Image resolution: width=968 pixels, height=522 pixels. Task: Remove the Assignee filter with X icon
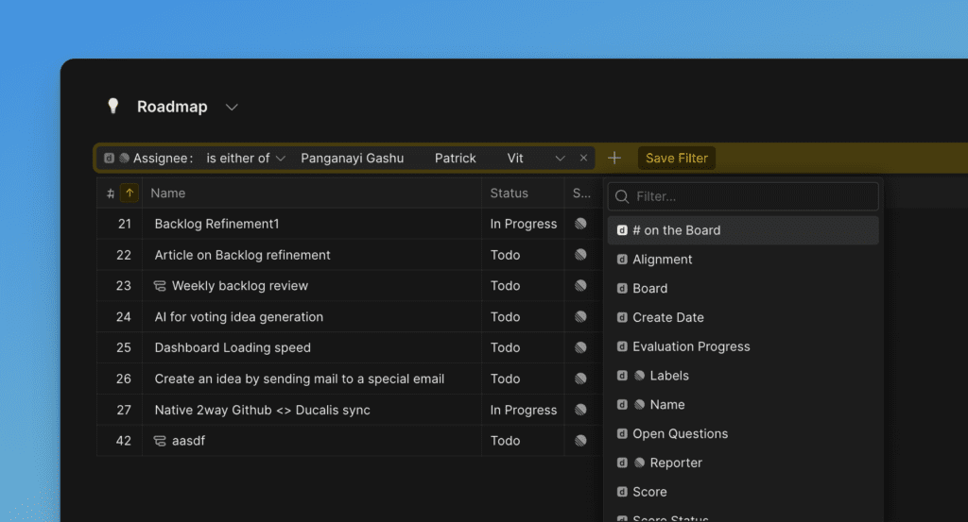[x=583, y=159]
